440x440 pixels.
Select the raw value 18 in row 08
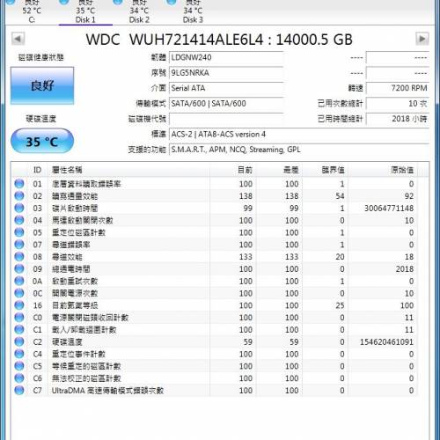(x=409, y=257)
